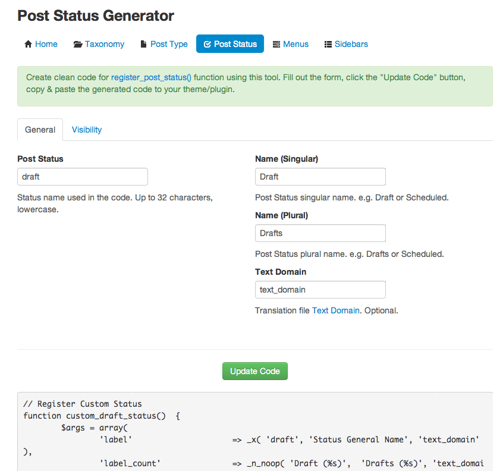Screen dimensions: 503x471
Task: Go to Taxonomy generator page
Action: [105, 44]
